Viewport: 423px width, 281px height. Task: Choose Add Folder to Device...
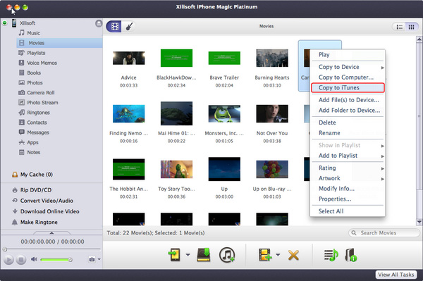coord(348,111)
